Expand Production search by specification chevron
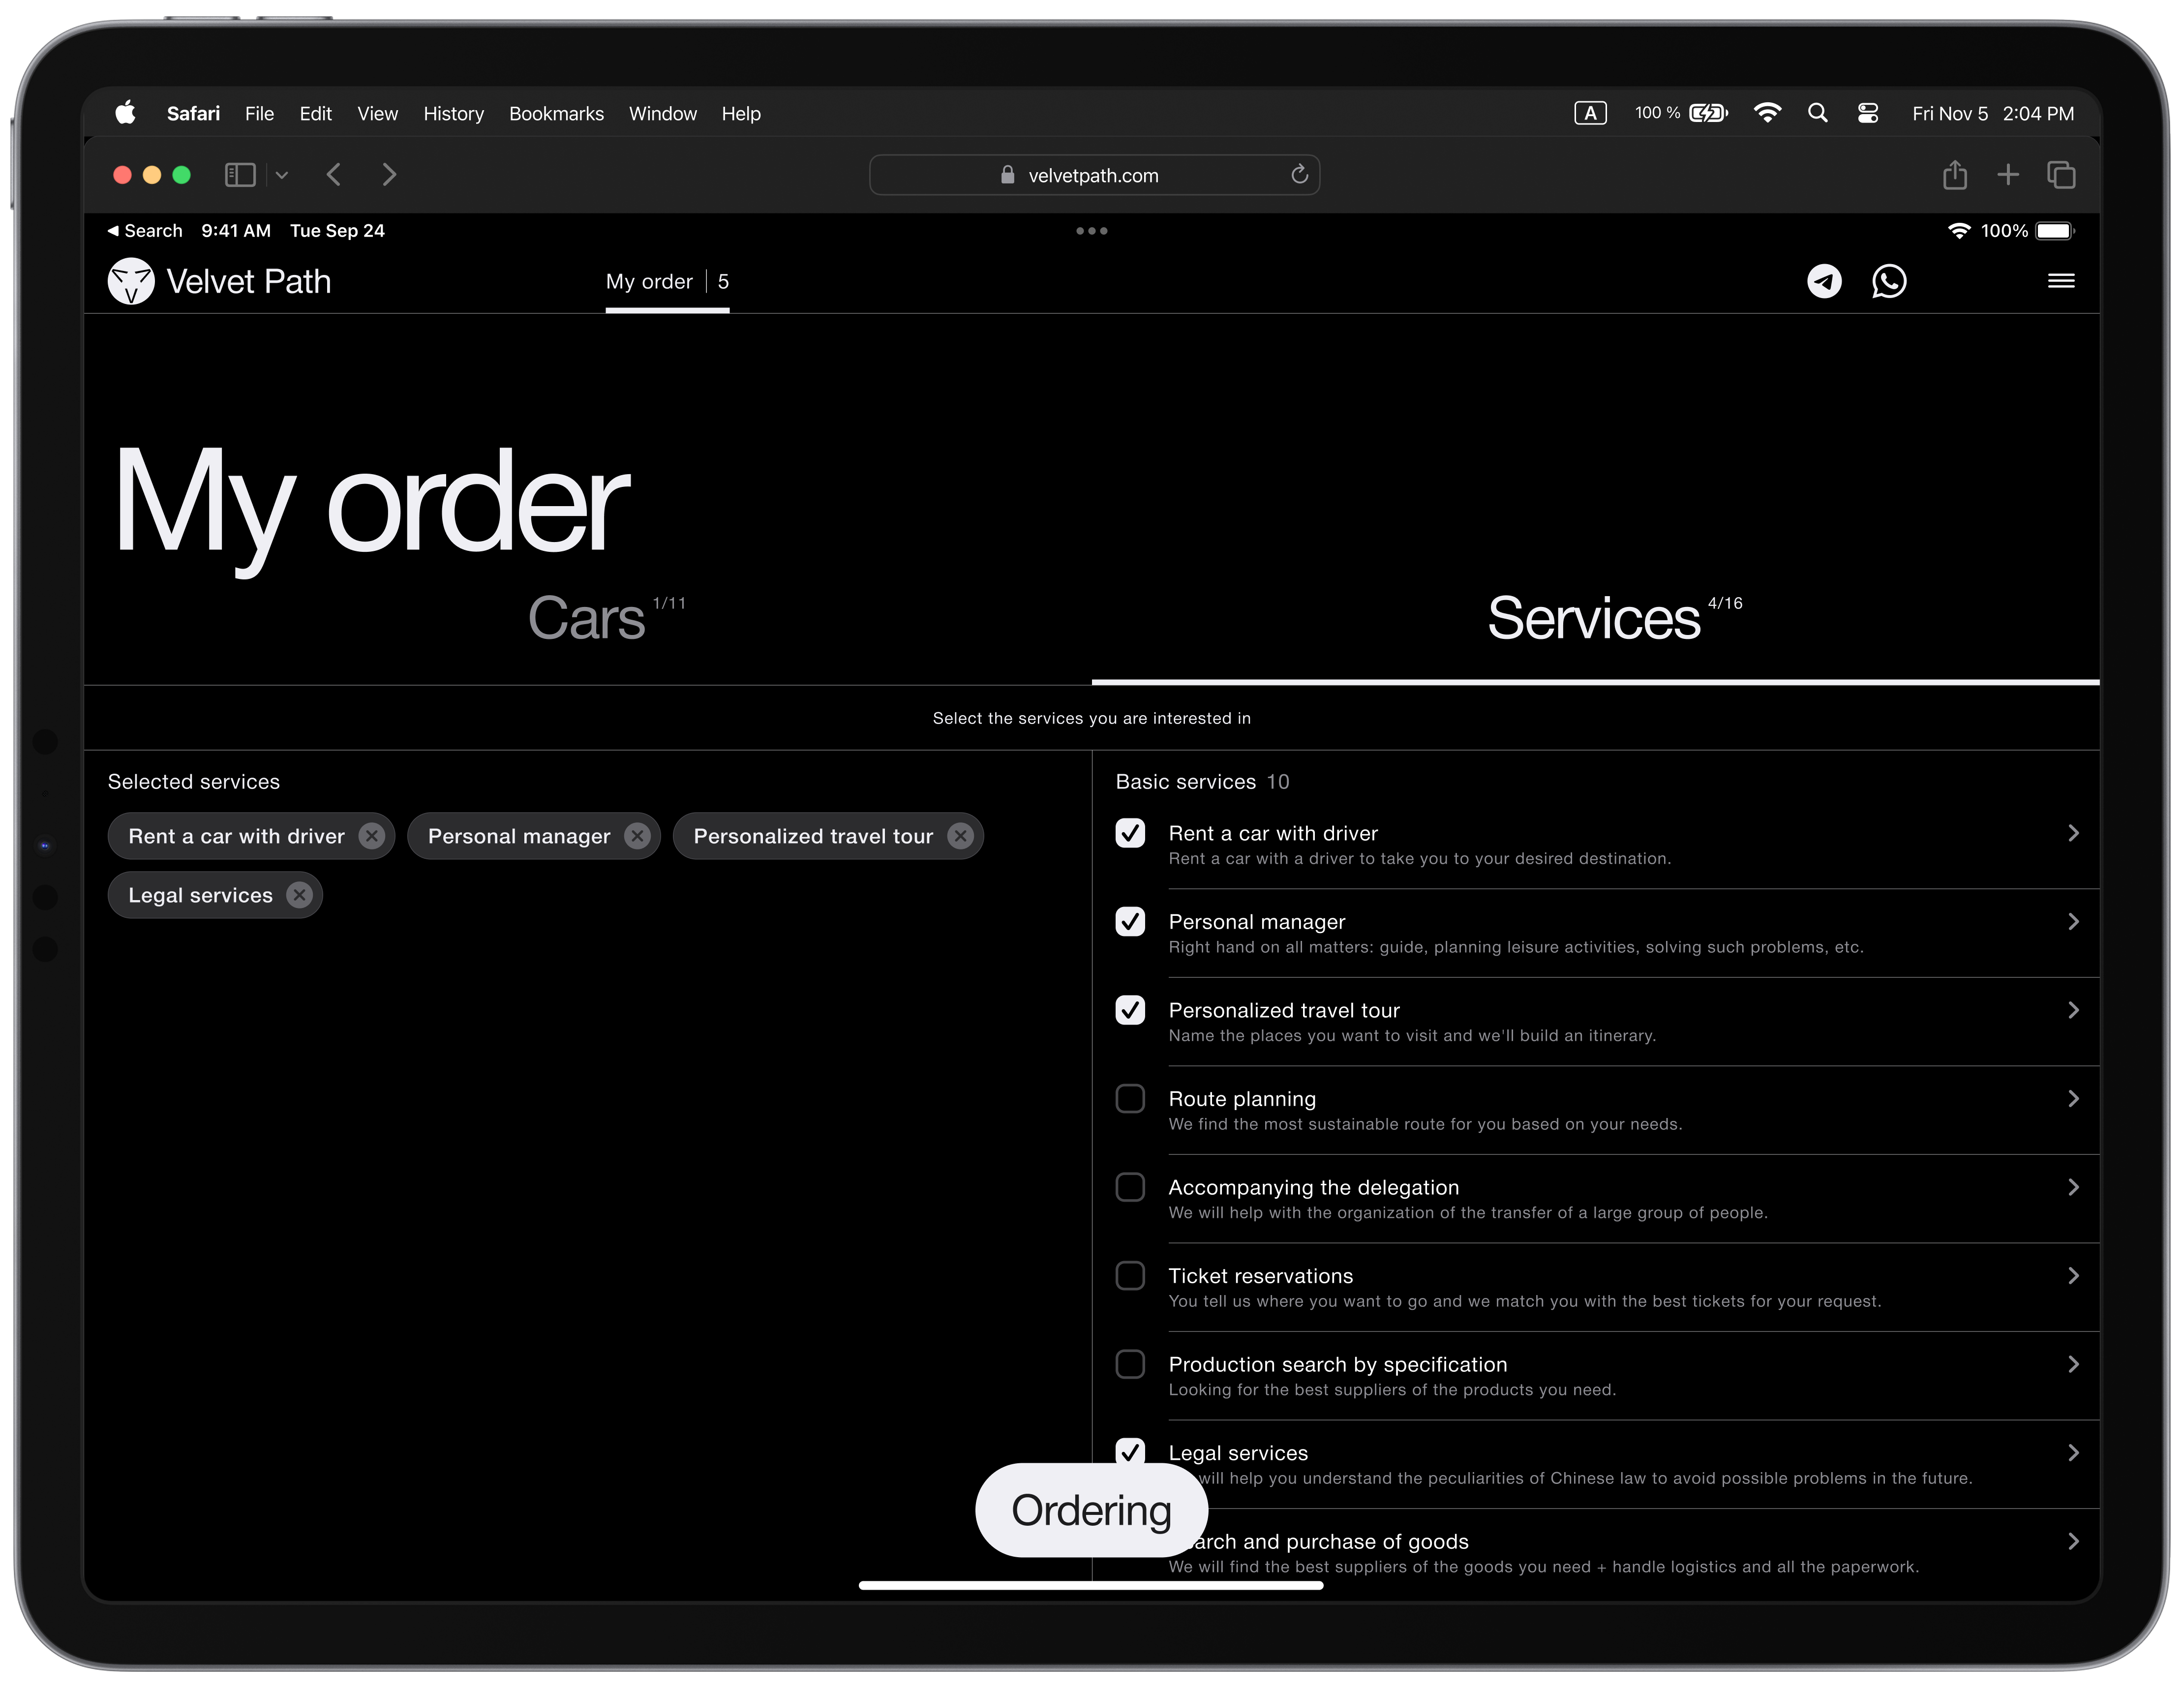2184x1690 pixels. click(x=2072, y=1364)
